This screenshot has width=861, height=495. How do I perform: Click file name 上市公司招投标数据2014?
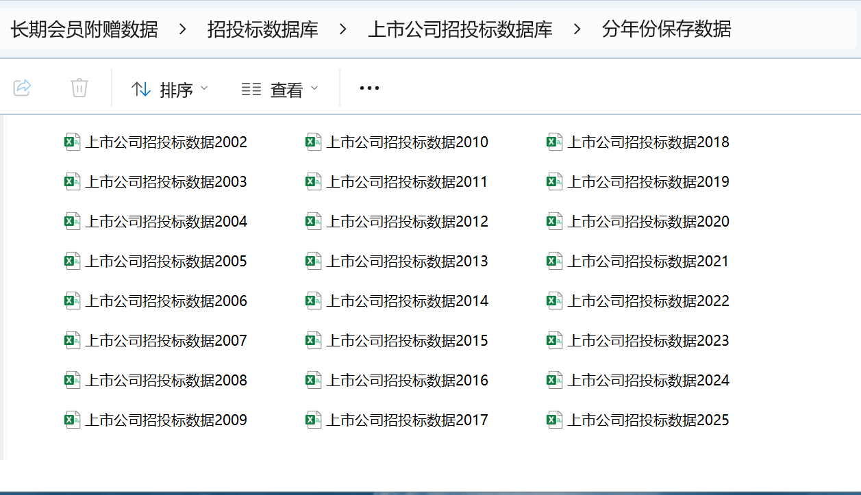[x=408, y=301]
